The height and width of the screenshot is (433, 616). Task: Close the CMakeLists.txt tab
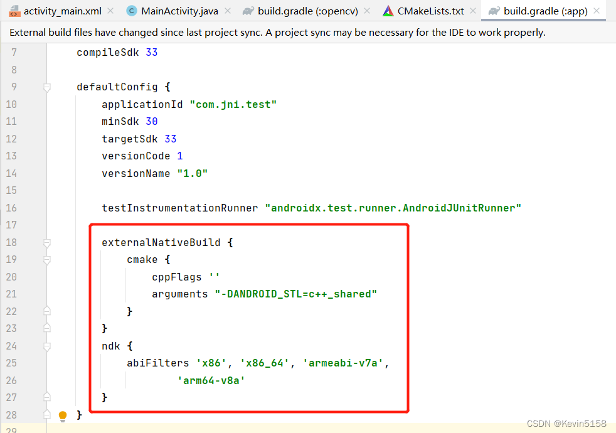pyautogui.click(x=472, y=11)
